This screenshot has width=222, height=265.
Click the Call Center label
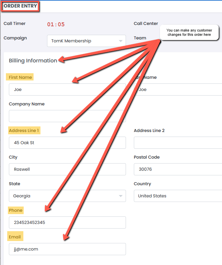point(146,24)
